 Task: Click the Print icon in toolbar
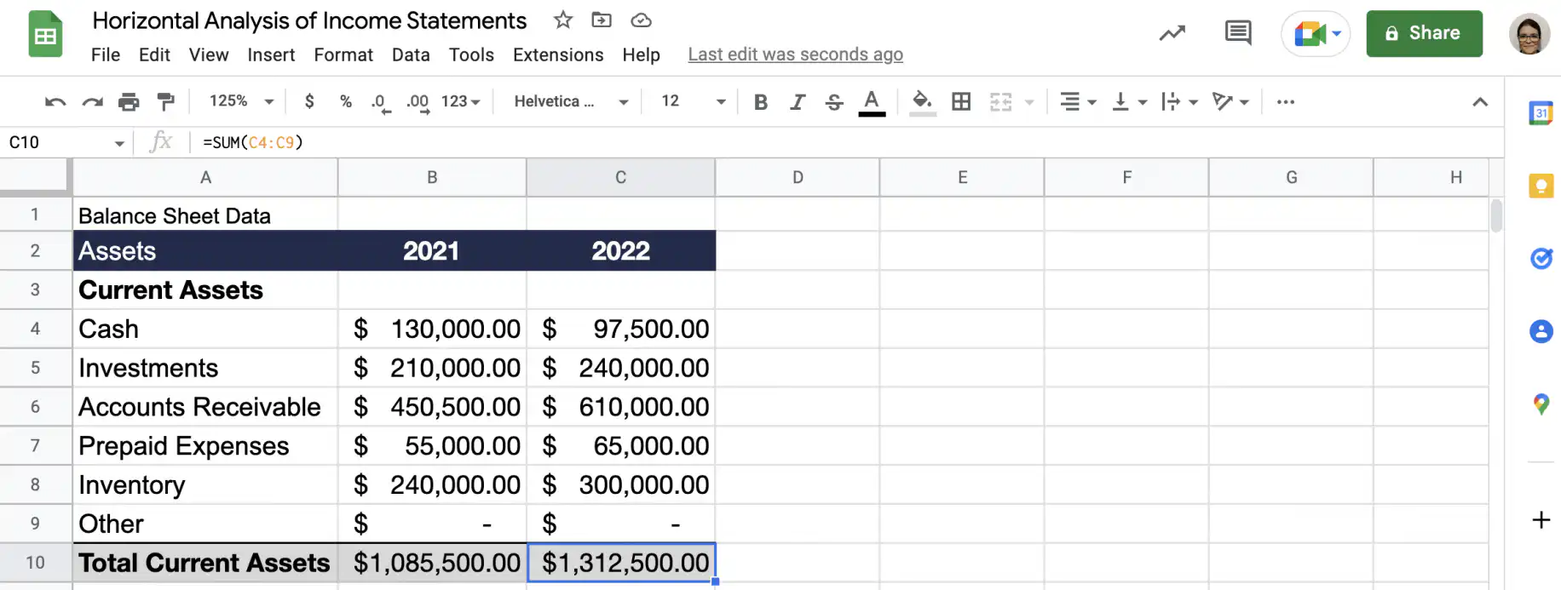(x=129, y=102)
